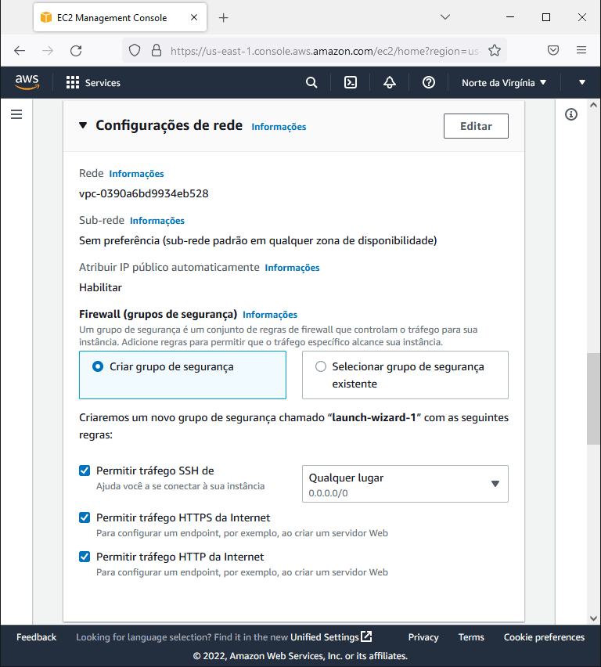Open the info panel circle icon
Screen dimensions: 601x667
click(570, 114)
